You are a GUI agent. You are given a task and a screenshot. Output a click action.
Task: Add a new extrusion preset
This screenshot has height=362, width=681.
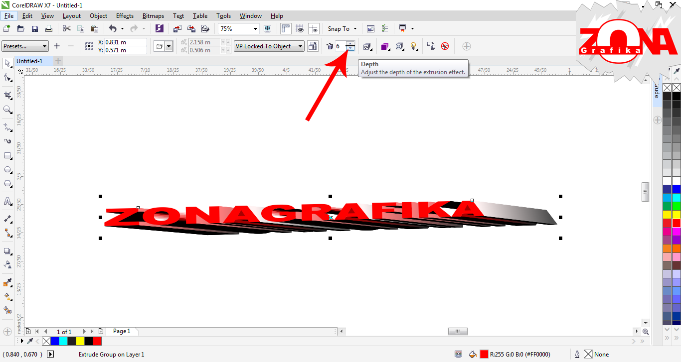point(57,46)
